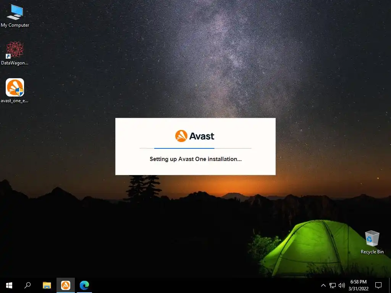Click the Avast installation progress bar
This screenshot has width=391, height=293.
[x=195, y=148]
